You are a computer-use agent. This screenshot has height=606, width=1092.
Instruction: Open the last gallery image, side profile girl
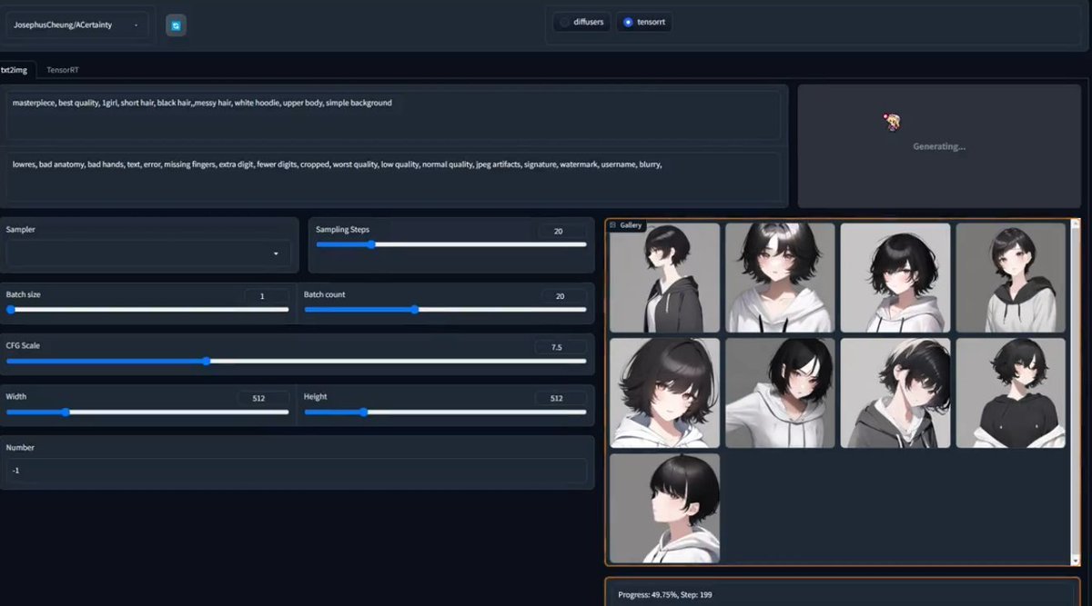click(664, 509)
